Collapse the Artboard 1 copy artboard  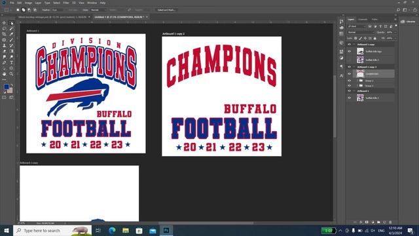[x=354, y=45]
